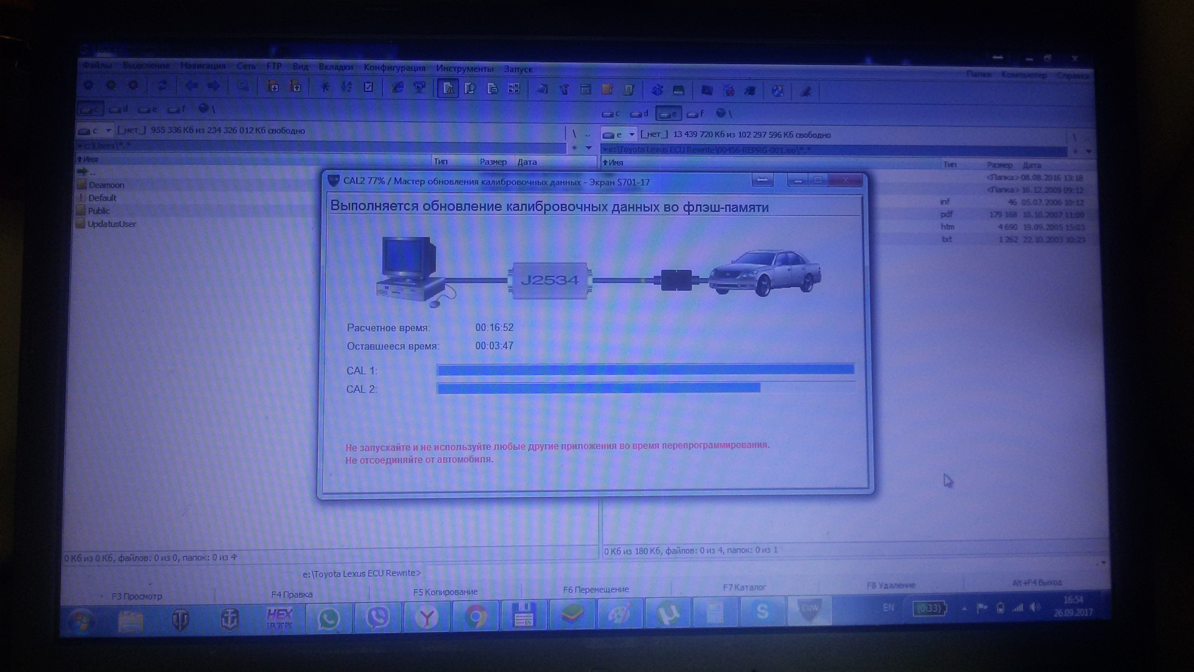Open BlueStacks from the taskbar
The height and width of the screenshot is (672, 1194).
572,616
